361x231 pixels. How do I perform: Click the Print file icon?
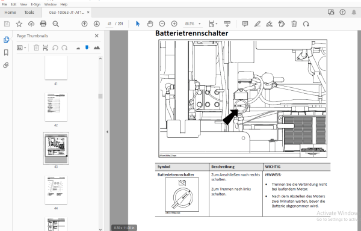[x=43, y=23]
